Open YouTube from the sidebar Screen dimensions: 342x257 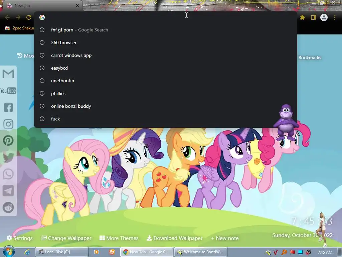[x=8, y=91]
